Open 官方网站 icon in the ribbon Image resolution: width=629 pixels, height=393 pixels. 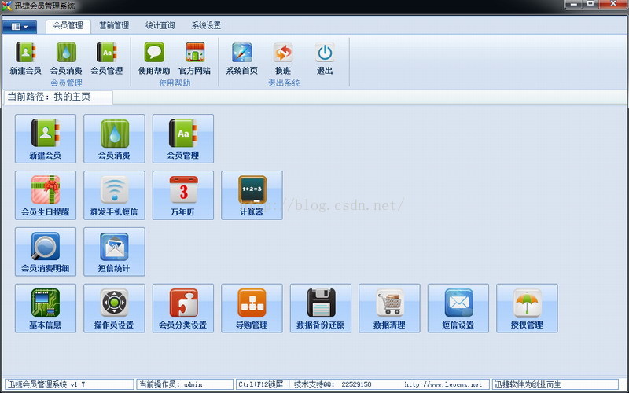pyautogui.click(x=194, y=57)
